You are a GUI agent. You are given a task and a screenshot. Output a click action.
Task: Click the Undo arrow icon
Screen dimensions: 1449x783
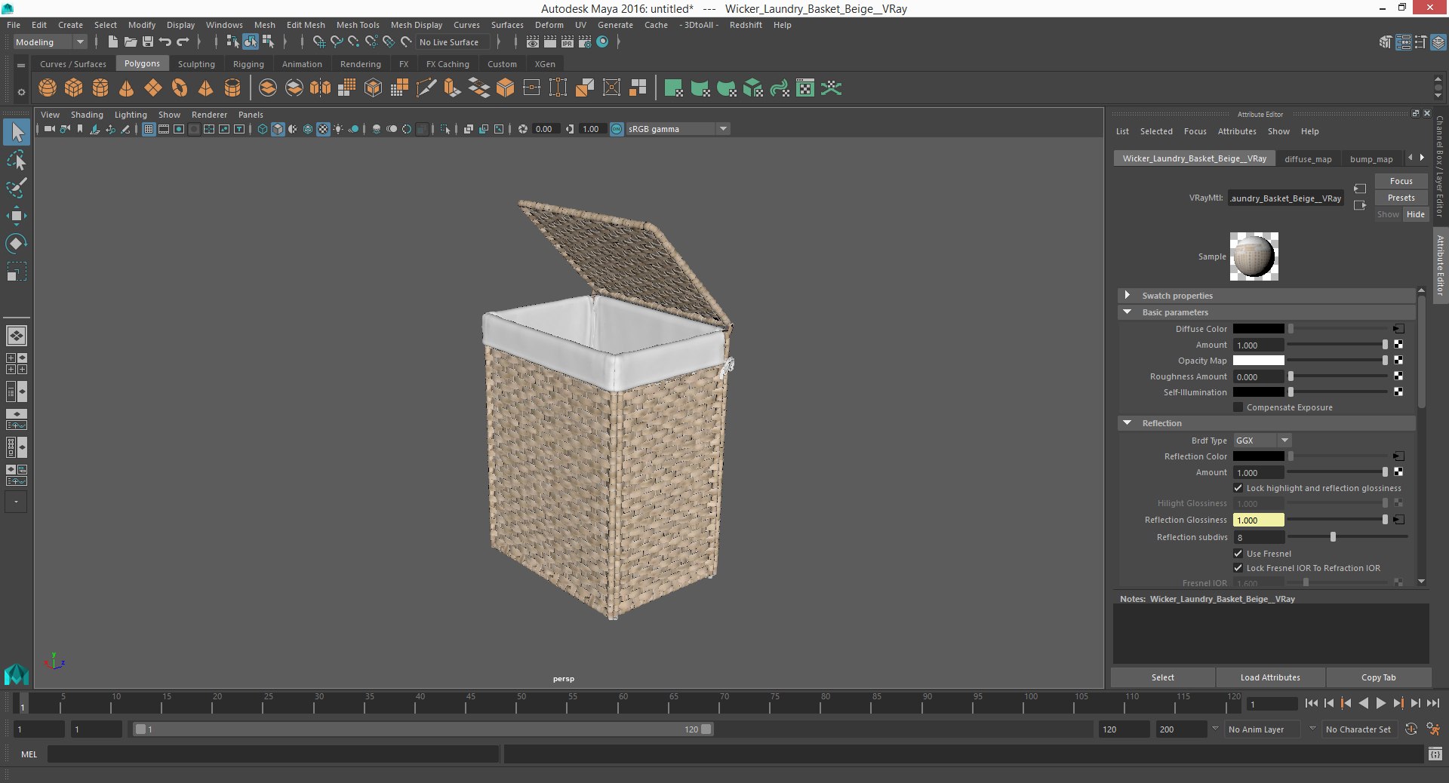165,42
